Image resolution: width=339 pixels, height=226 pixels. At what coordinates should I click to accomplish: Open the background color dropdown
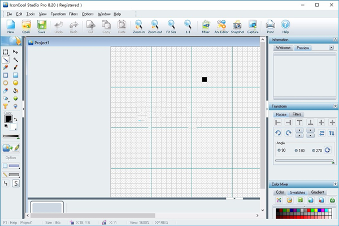point(16,129)
